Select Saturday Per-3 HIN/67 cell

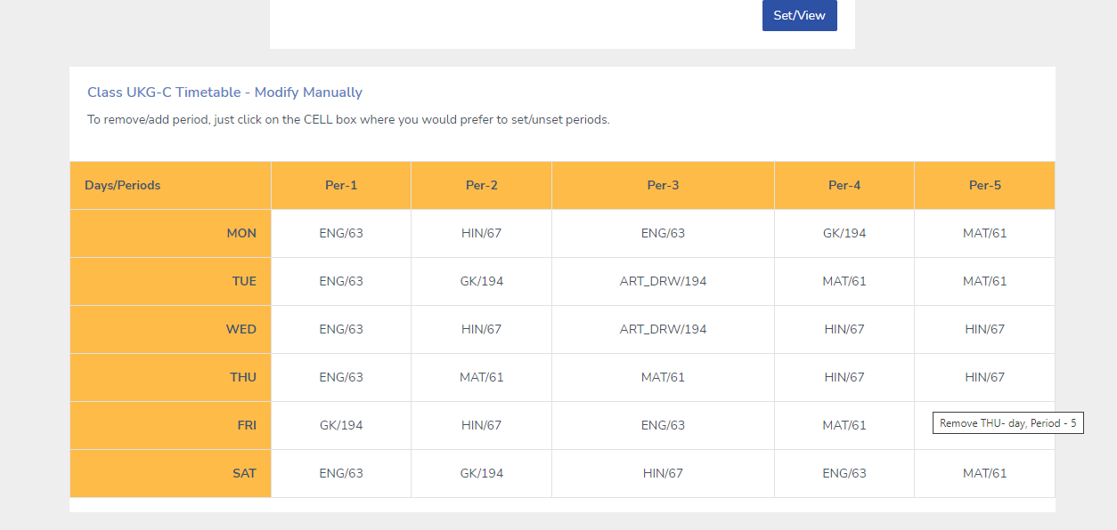(664, 474)
